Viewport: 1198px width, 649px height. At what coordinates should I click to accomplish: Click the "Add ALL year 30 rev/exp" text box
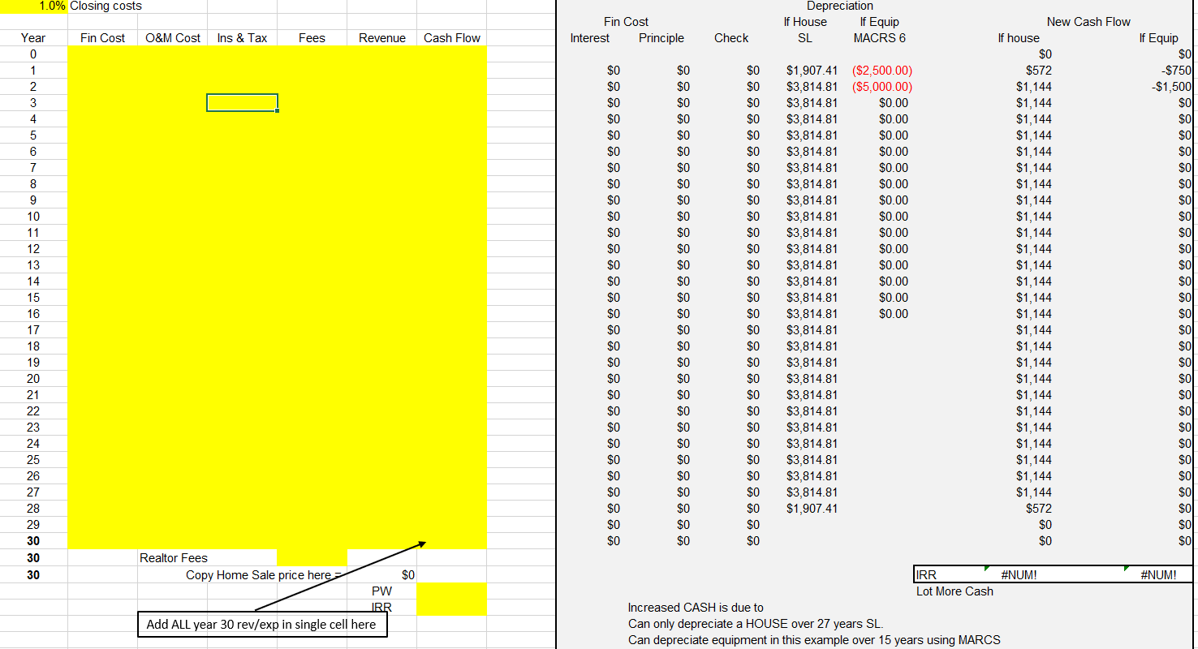[261, 624]
